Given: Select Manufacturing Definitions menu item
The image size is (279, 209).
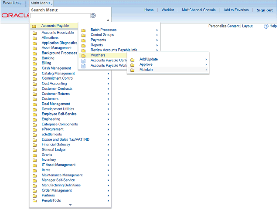Looking at the screenshot, I should click(61, 185).
